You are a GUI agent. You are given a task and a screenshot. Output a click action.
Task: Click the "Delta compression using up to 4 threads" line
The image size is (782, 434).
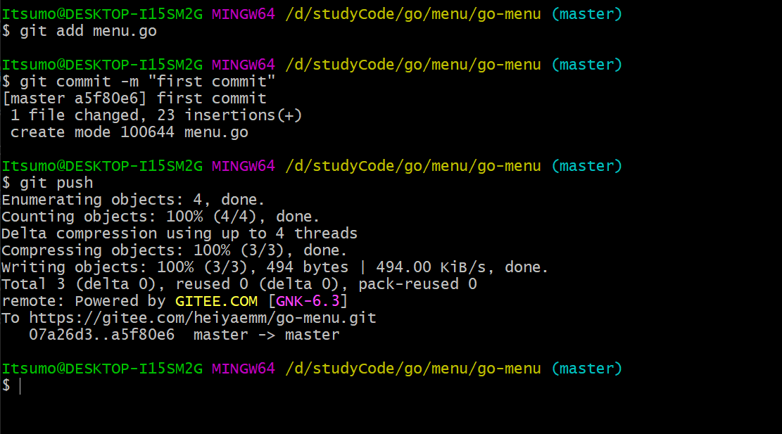[179, 234]
